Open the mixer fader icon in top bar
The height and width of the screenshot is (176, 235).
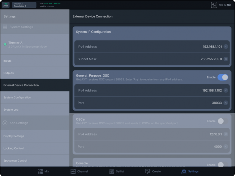pyautogui.click(x=214, y=5)
